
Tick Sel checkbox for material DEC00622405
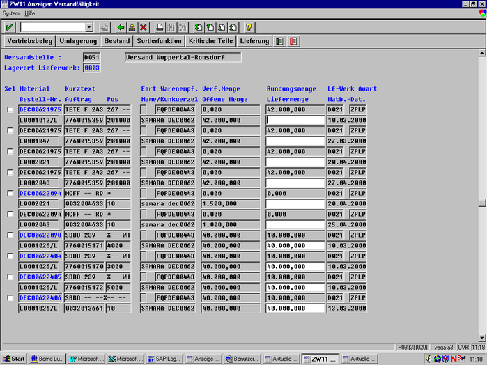10,277
